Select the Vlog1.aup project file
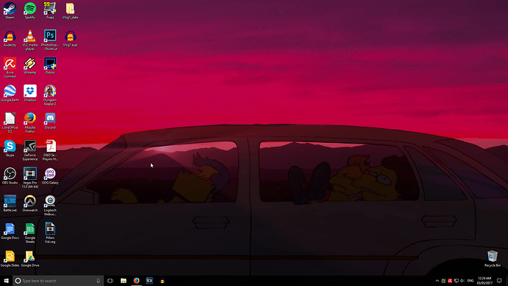The width and height of the screenshot is (508, 286). (x=70, y=39)
